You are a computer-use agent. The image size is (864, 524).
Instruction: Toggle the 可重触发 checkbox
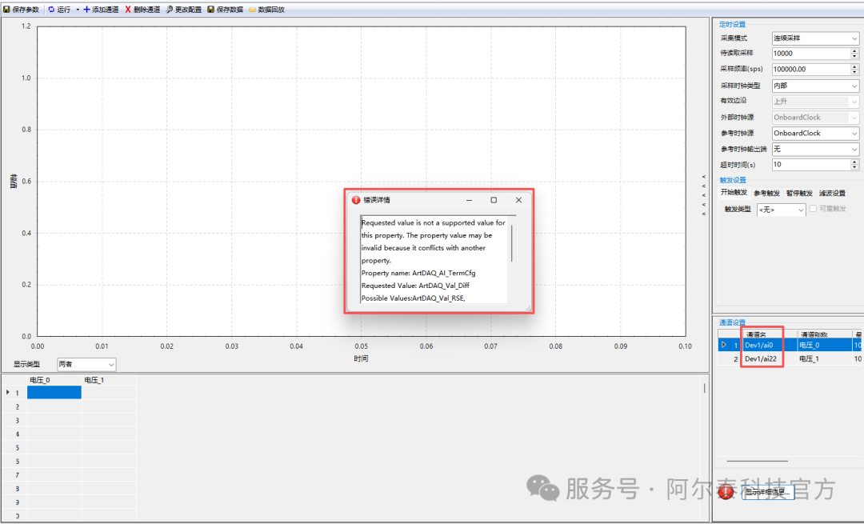pyautogui.click(x=813, y=208)
